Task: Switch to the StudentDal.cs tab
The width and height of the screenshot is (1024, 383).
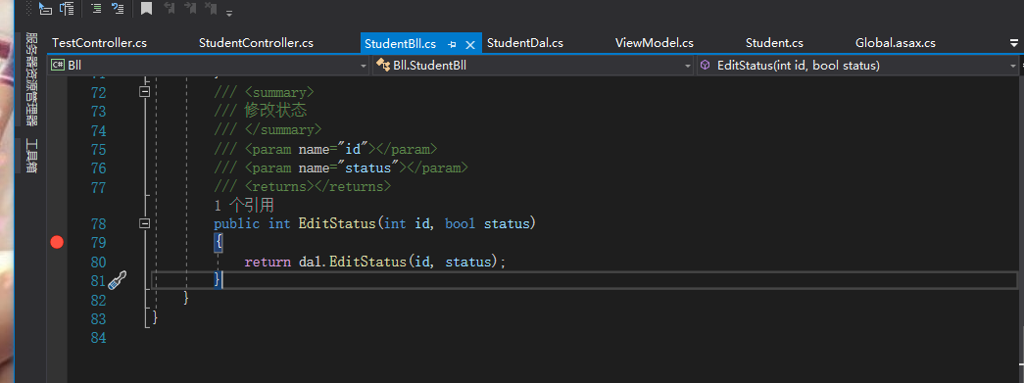Action: 525,43
